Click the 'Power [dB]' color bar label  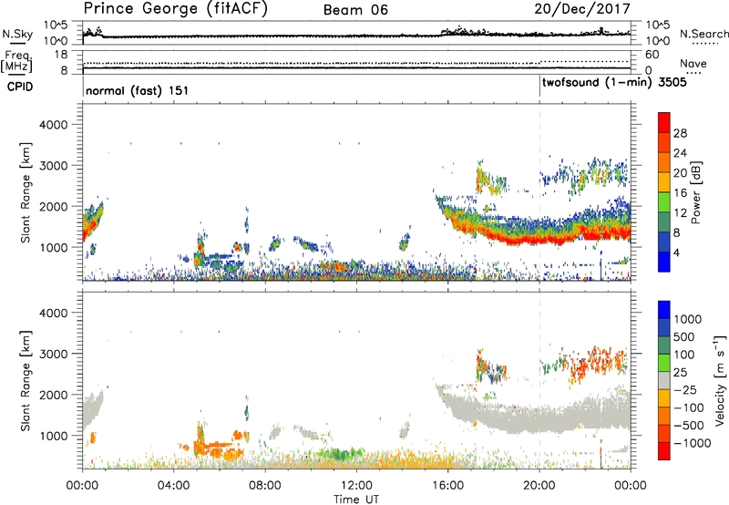(x=696, y=192)
